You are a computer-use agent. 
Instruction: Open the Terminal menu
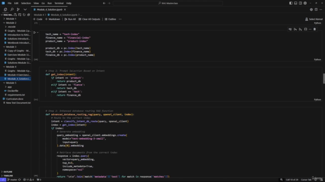coord(59,4)
